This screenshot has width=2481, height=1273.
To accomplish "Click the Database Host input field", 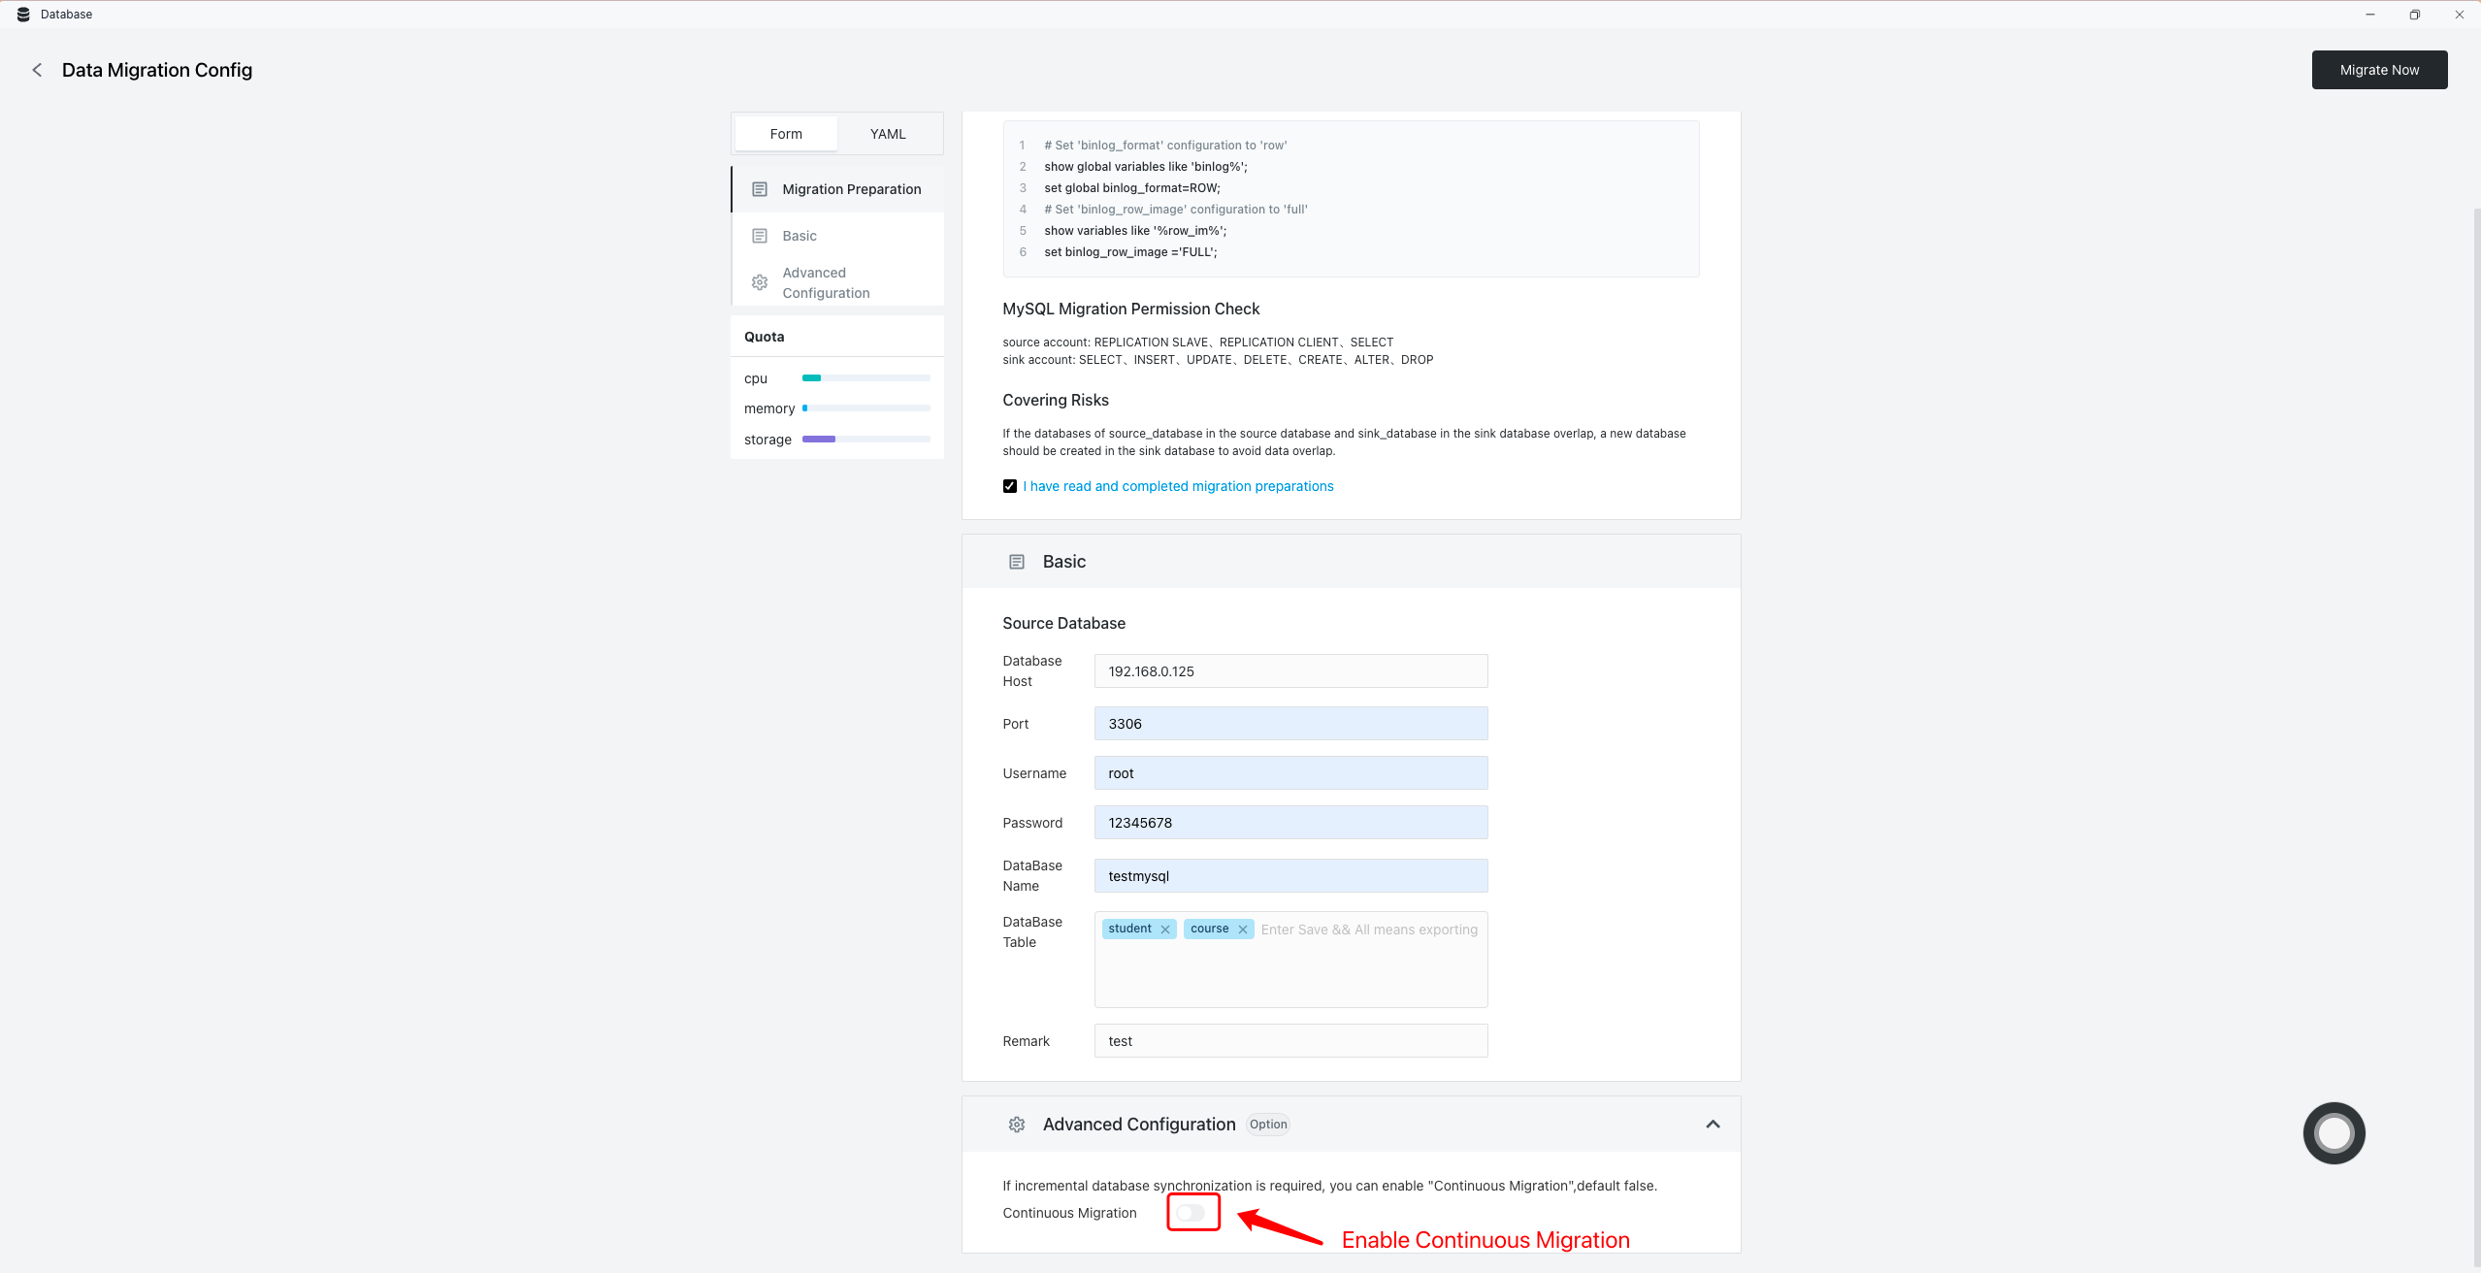I will [x=1290, y=670].
